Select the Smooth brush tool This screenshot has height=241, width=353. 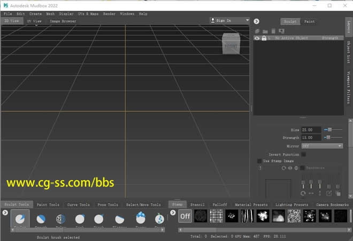pyautogui.click(x=41, y=219)
